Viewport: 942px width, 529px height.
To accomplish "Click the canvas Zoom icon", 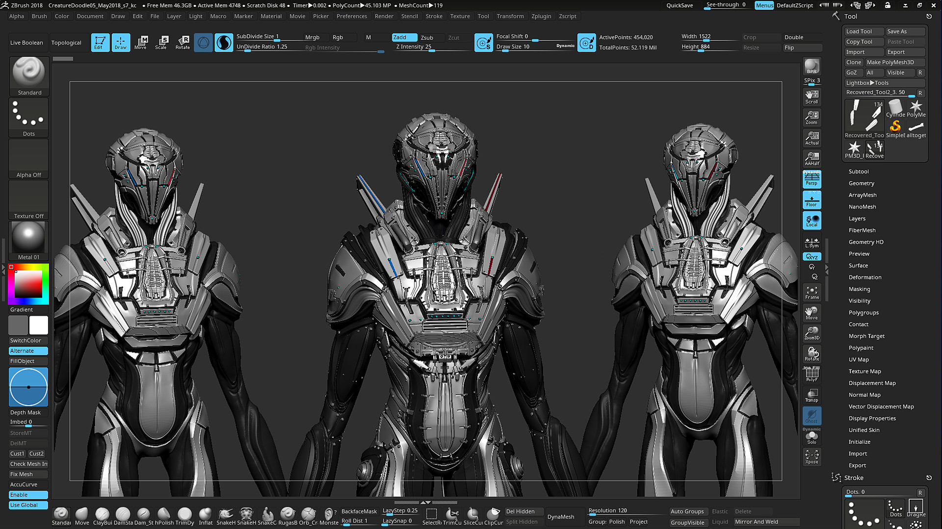I will point(811,117).
